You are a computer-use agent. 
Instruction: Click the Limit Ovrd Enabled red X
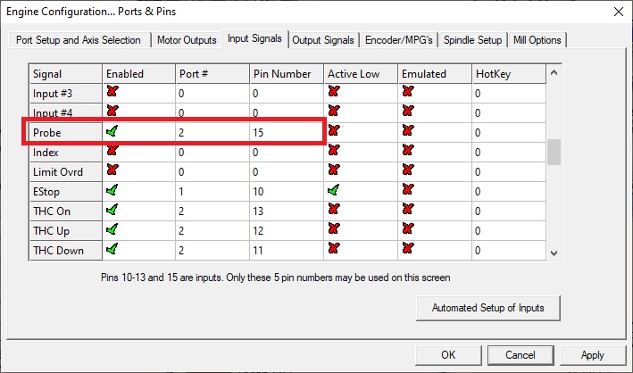112,171
